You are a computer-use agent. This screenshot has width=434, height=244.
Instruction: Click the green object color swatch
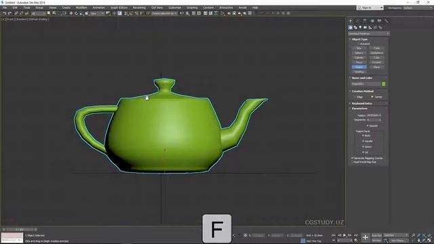(383, 84)
